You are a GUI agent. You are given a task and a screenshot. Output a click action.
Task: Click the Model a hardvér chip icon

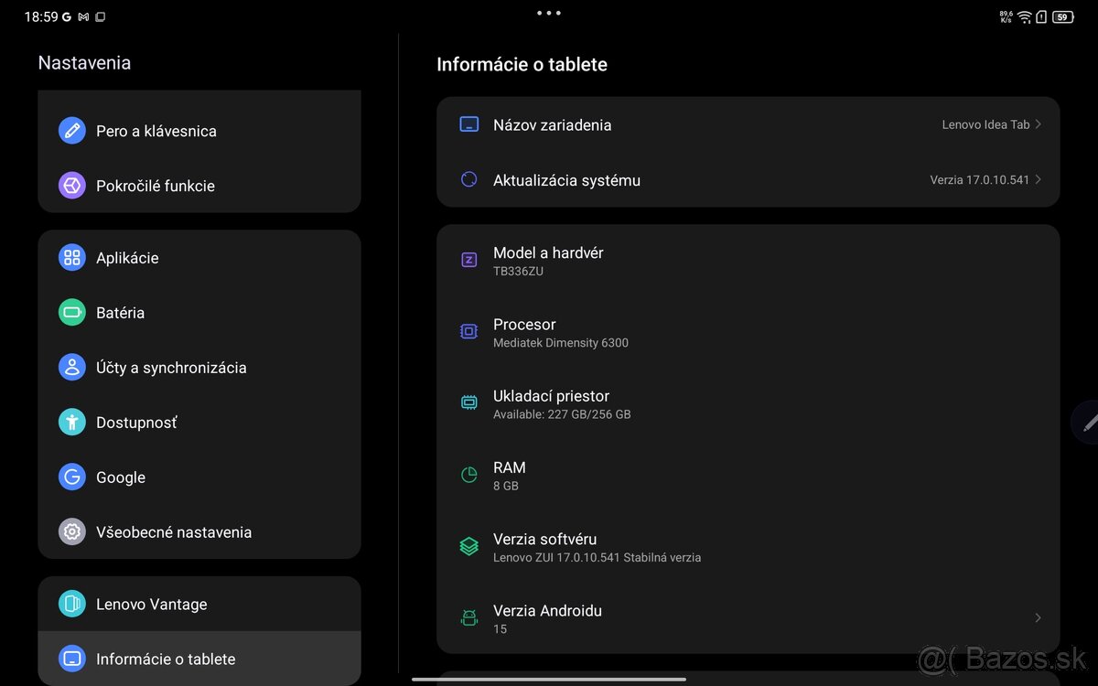click(469, 260)
